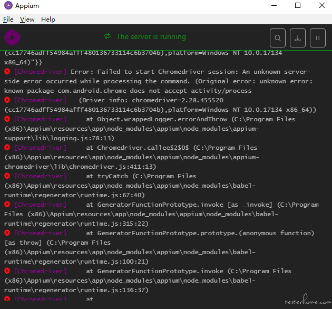Click the green sync arrows status icon
Screen dimensions: 332x309
pos(108,36)
